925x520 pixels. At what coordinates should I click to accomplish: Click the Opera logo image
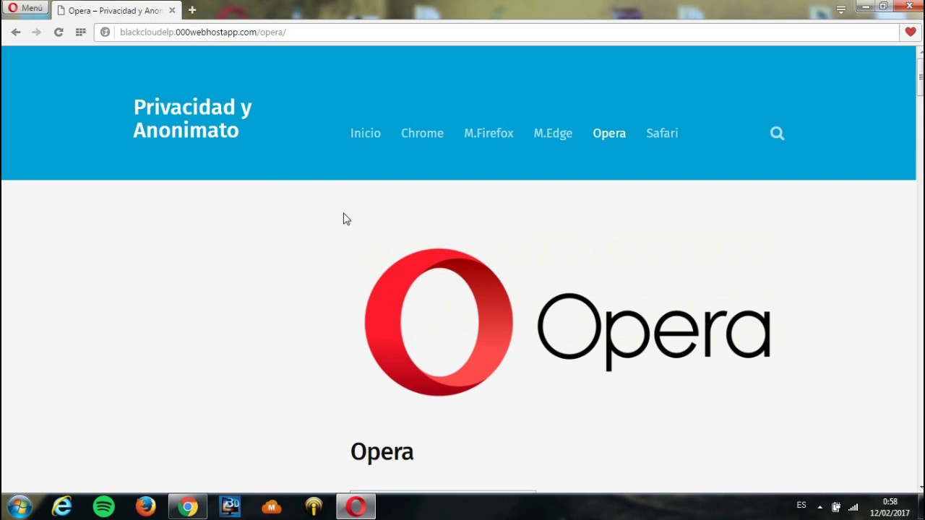[567, 323]
